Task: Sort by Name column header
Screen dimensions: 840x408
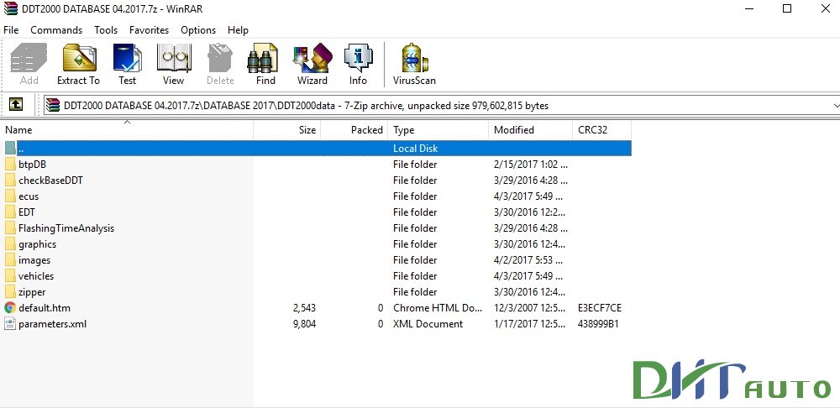Action: pyautogui.click(x=127, y=129)
